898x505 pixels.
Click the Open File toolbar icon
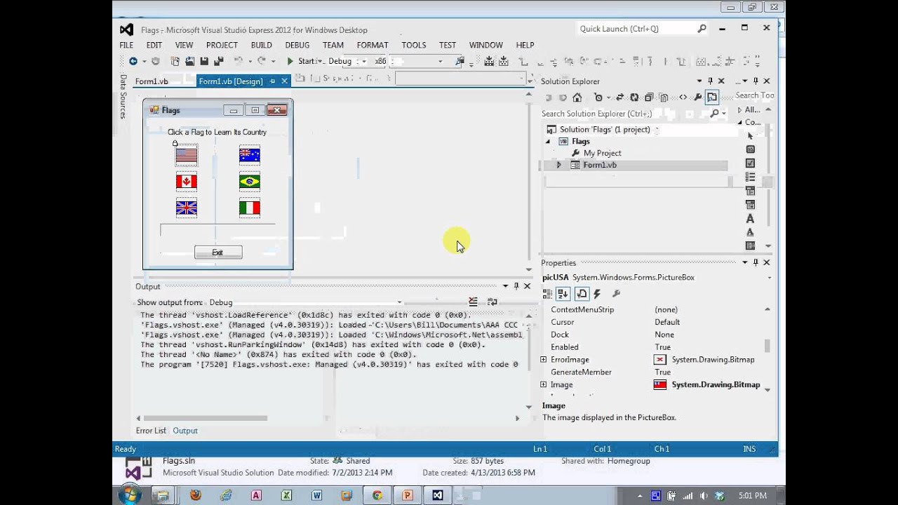(x=189, y=61)
